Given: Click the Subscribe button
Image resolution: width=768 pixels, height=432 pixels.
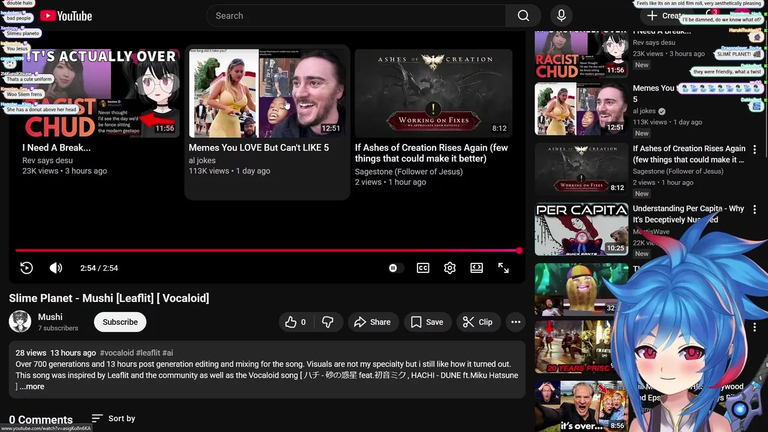Looking at the screenshot, I should [120, 322].
